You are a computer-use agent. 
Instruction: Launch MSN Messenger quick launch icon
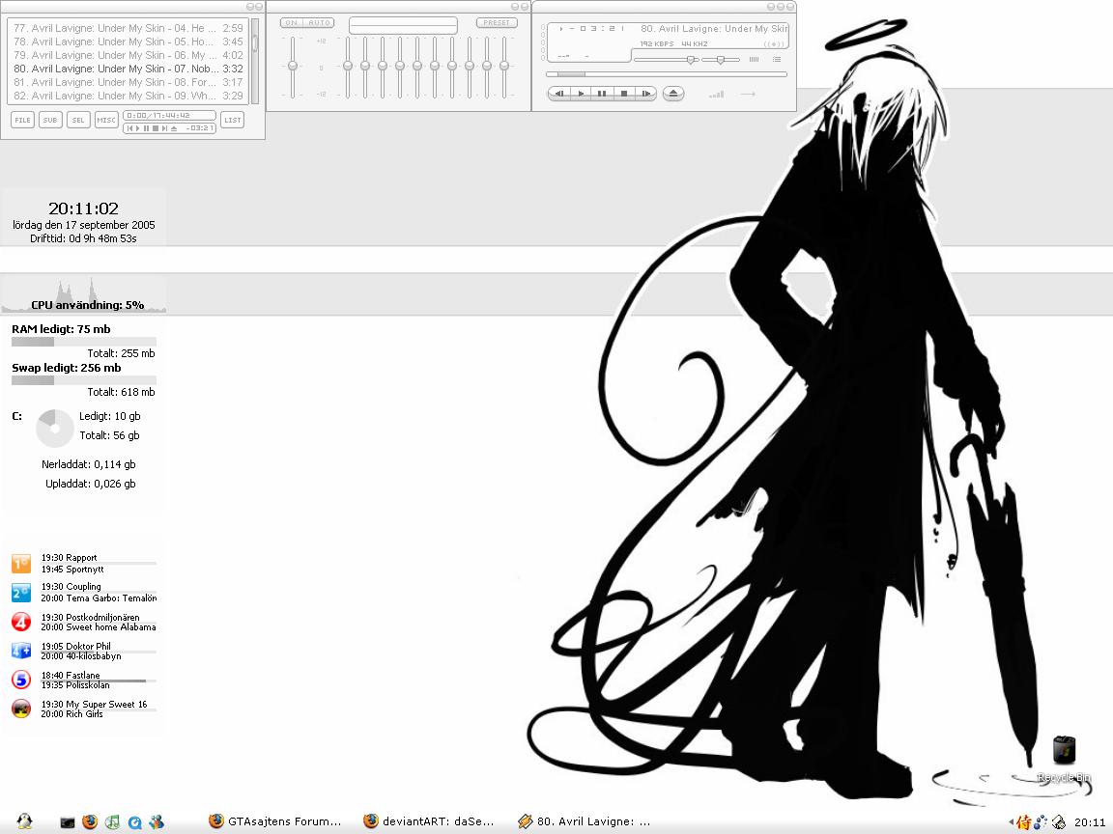click(157, 822)
